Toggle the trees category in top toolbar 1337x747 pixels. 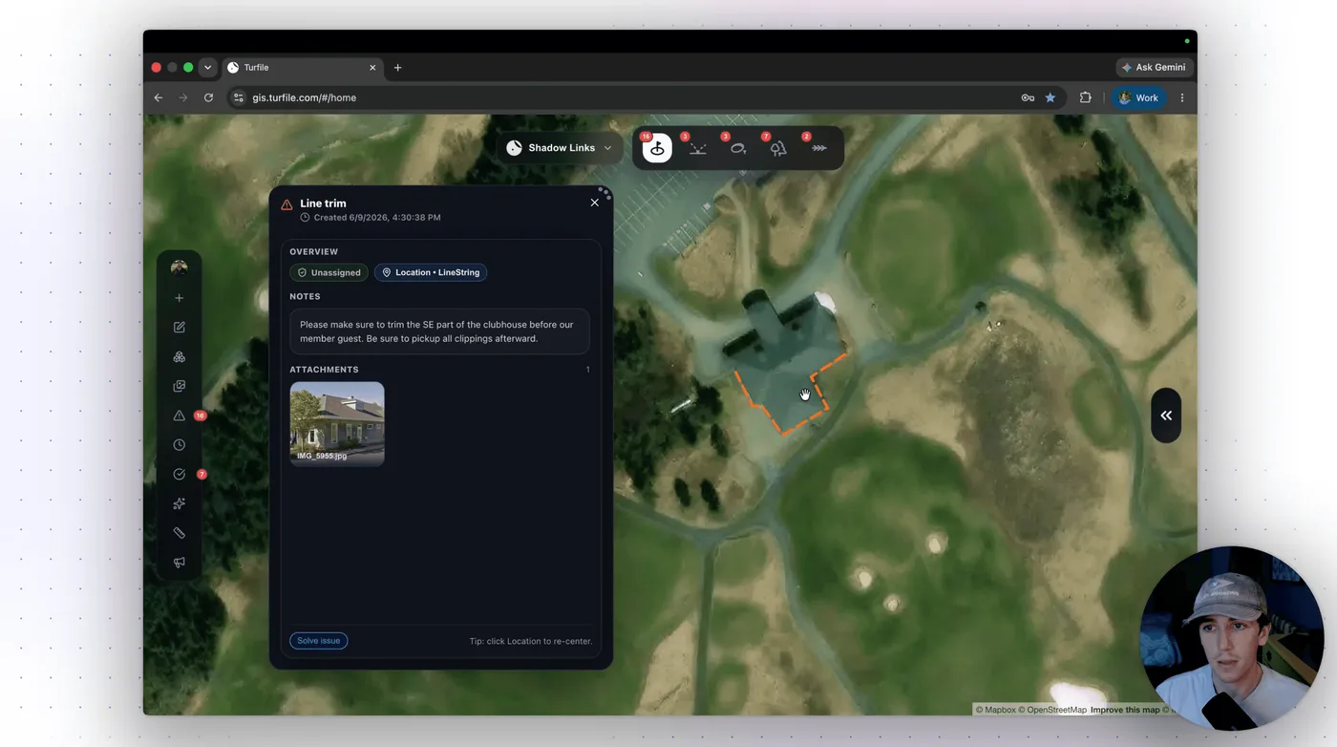point(778,148)
